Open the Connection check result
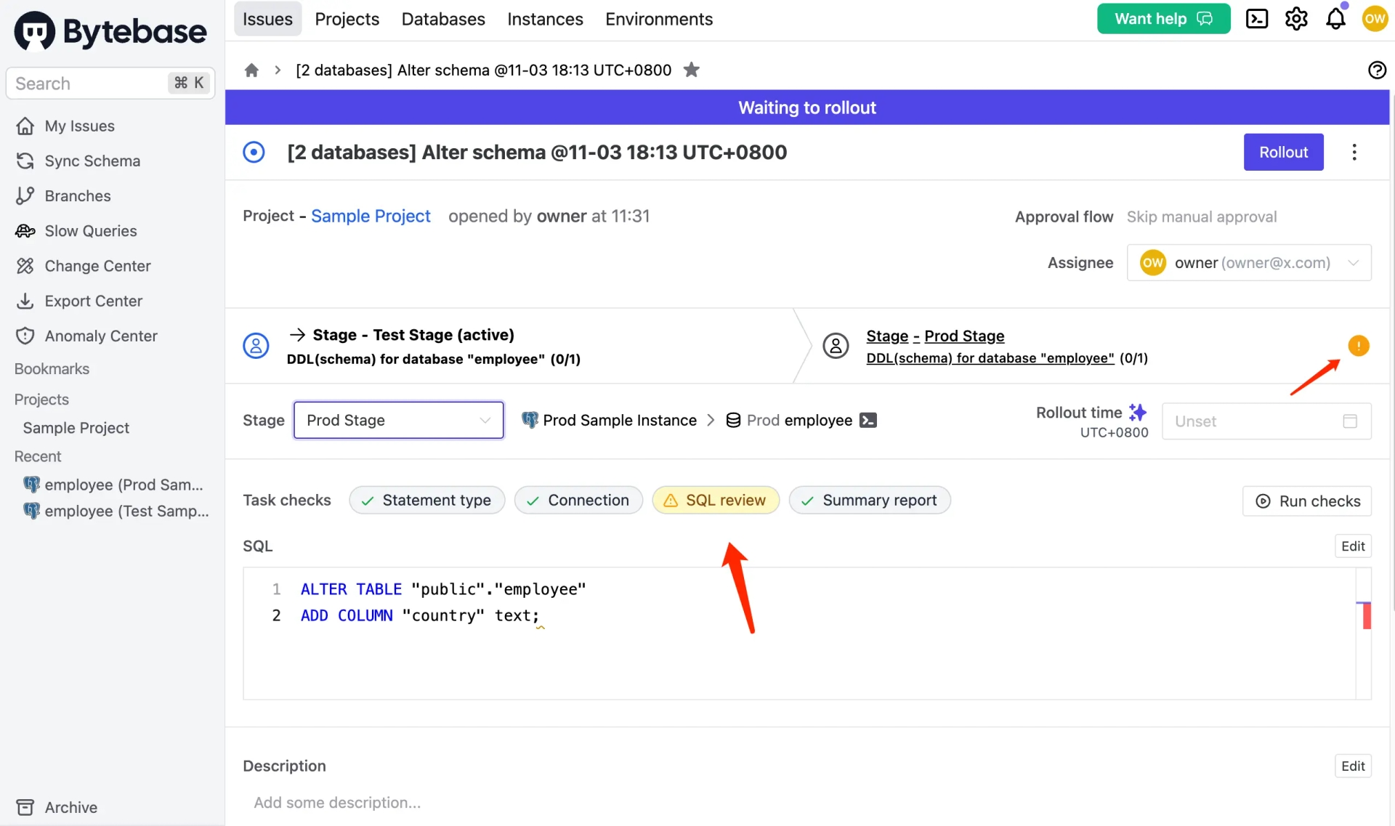This screenshot has width=1395, height=826. click(578, 500)
